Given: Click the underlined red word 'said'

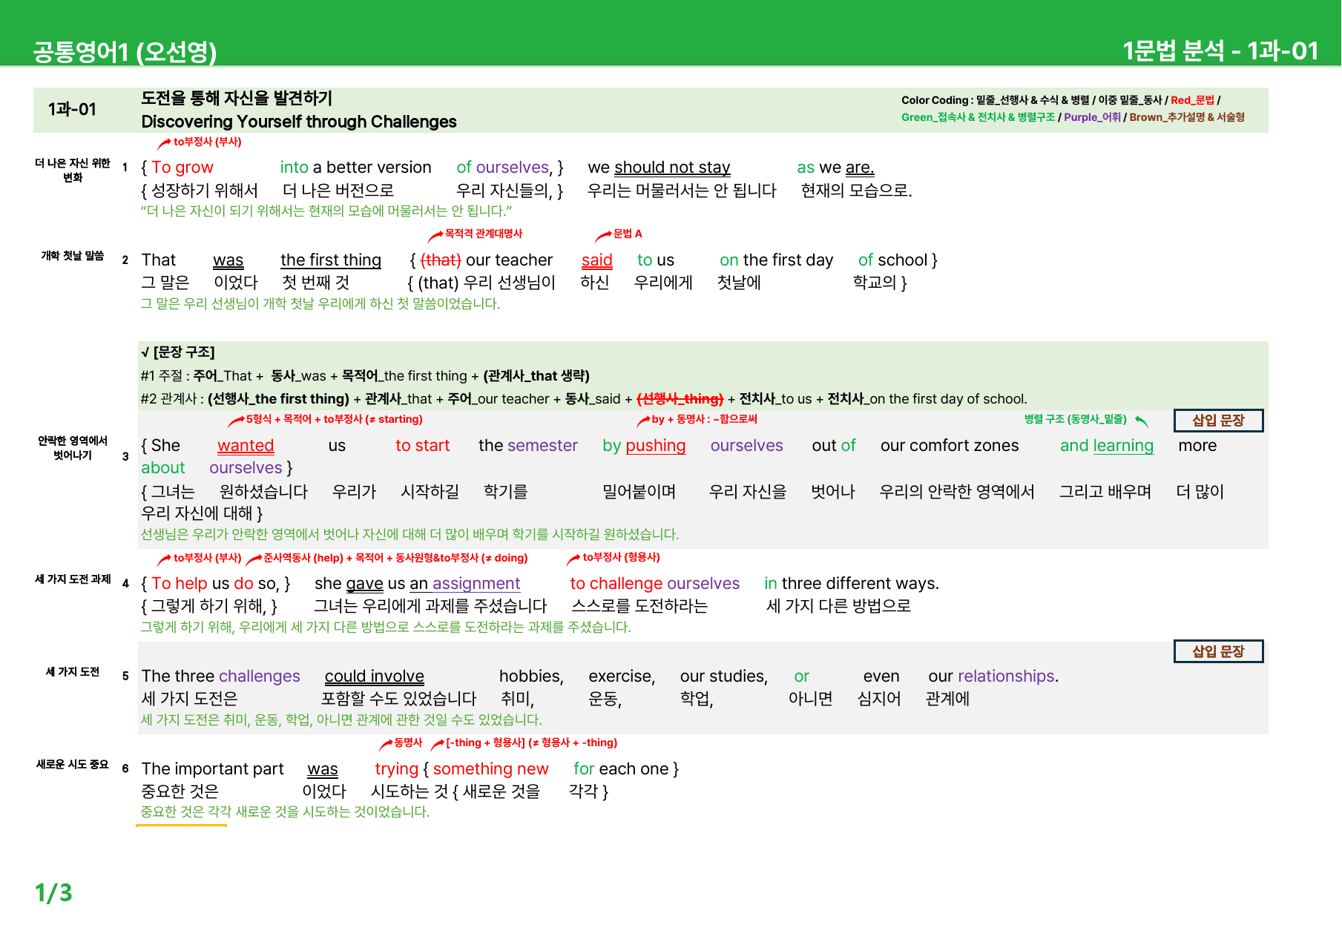Looking at the screenshot, I should [x=596, y=260].
